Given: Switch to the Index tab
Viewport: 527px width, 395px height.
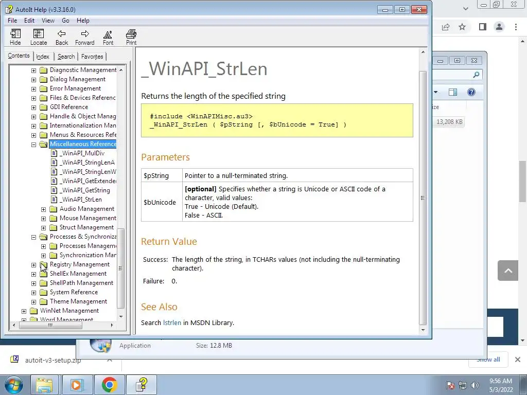Looking at the screenshot, I should [43, 57].
